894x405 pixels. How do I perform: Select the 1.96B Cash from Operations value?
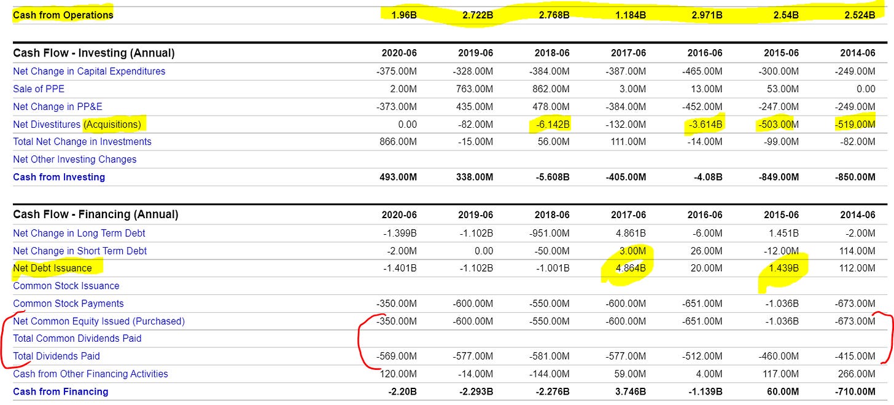[403, 15]
